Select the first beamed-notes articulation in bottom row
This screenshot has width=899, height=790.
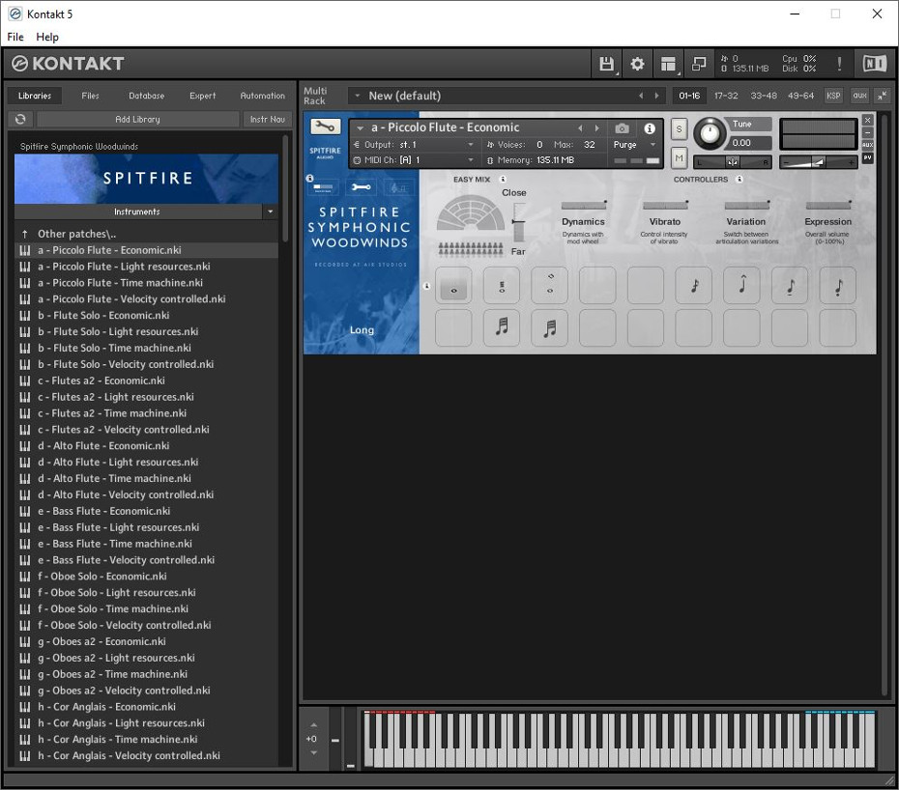(502, 327)
